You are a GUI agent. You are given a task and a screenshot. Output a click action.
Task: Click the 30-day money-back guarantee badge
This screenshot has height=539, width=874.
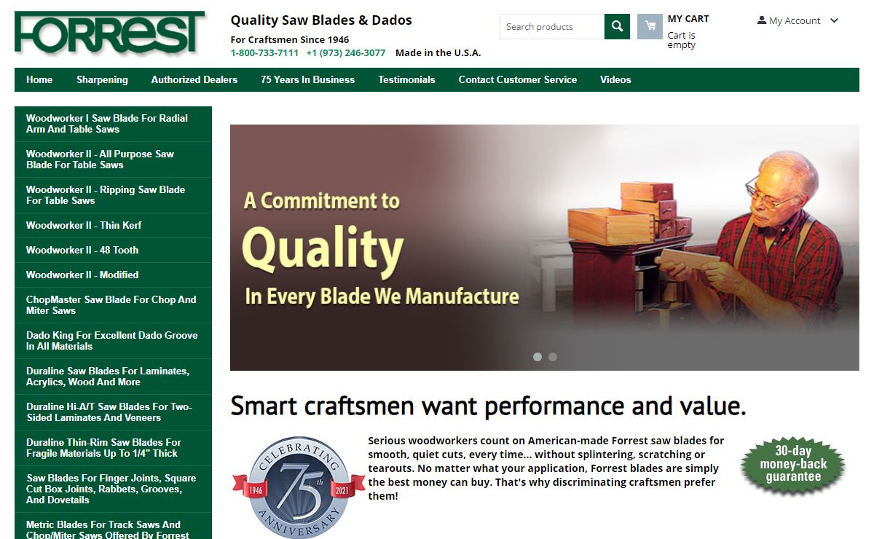[793, 465]
